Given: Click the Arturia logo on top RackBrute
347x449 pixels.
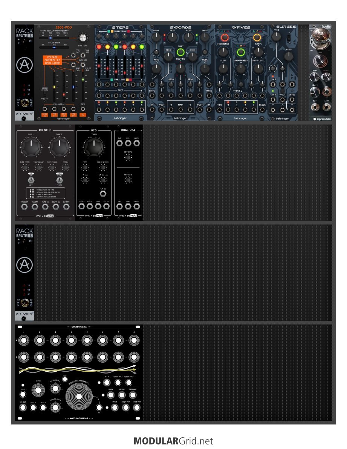Looking at the screenshot, I should point(24,65).
